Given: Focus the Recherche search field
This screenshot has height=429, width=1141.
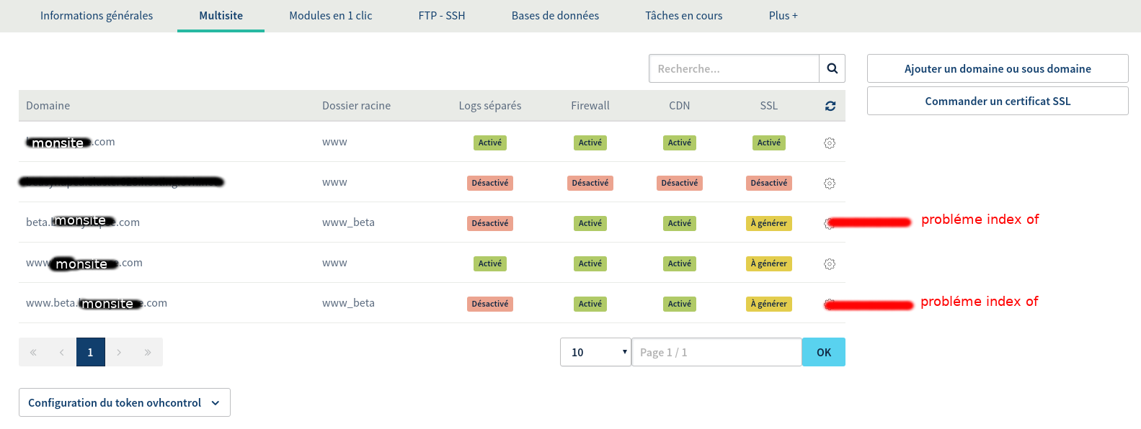Looking at the screenshot, I should pyautogui.click(x=734, y=68).
